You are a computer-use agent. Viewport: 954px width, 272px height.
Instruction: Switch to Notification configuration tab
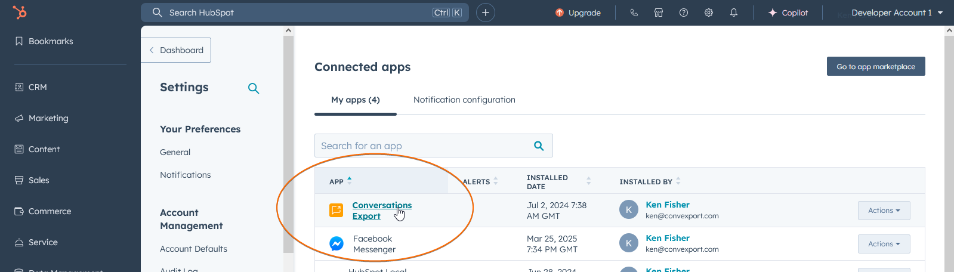point(464,100)
